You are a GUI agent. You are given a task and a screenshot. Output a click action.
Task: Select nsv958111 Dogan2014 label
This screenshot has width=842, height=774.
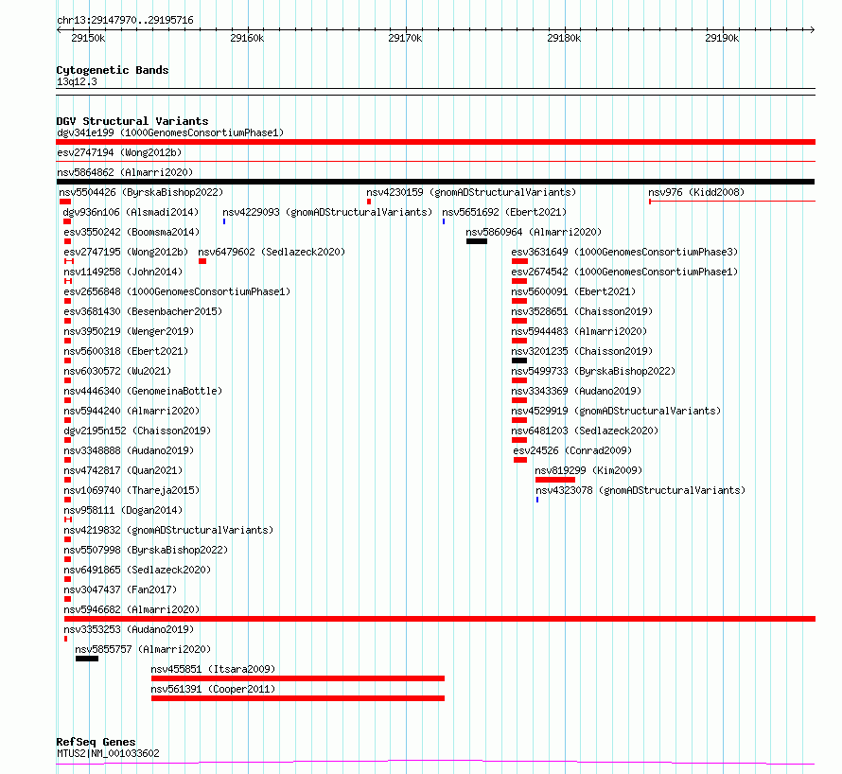click(x=123, y=510)
